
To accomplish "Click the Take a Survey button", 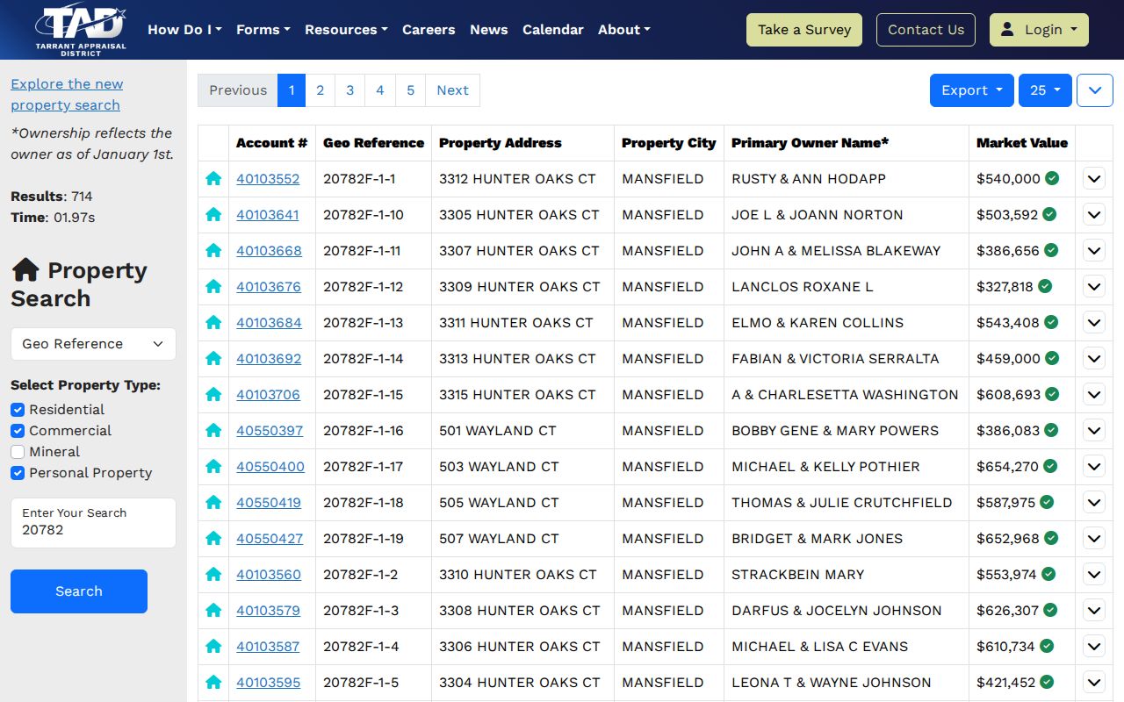I will coord(804,30).
